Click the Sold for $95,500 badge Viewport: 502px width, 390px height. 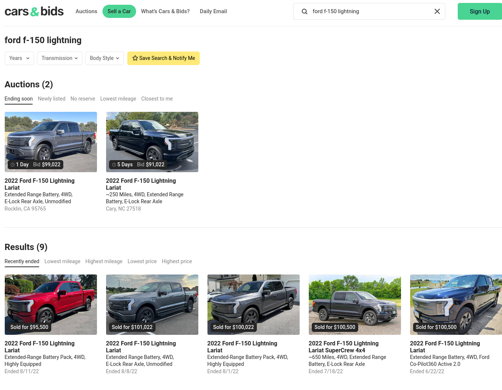[29, 327]
